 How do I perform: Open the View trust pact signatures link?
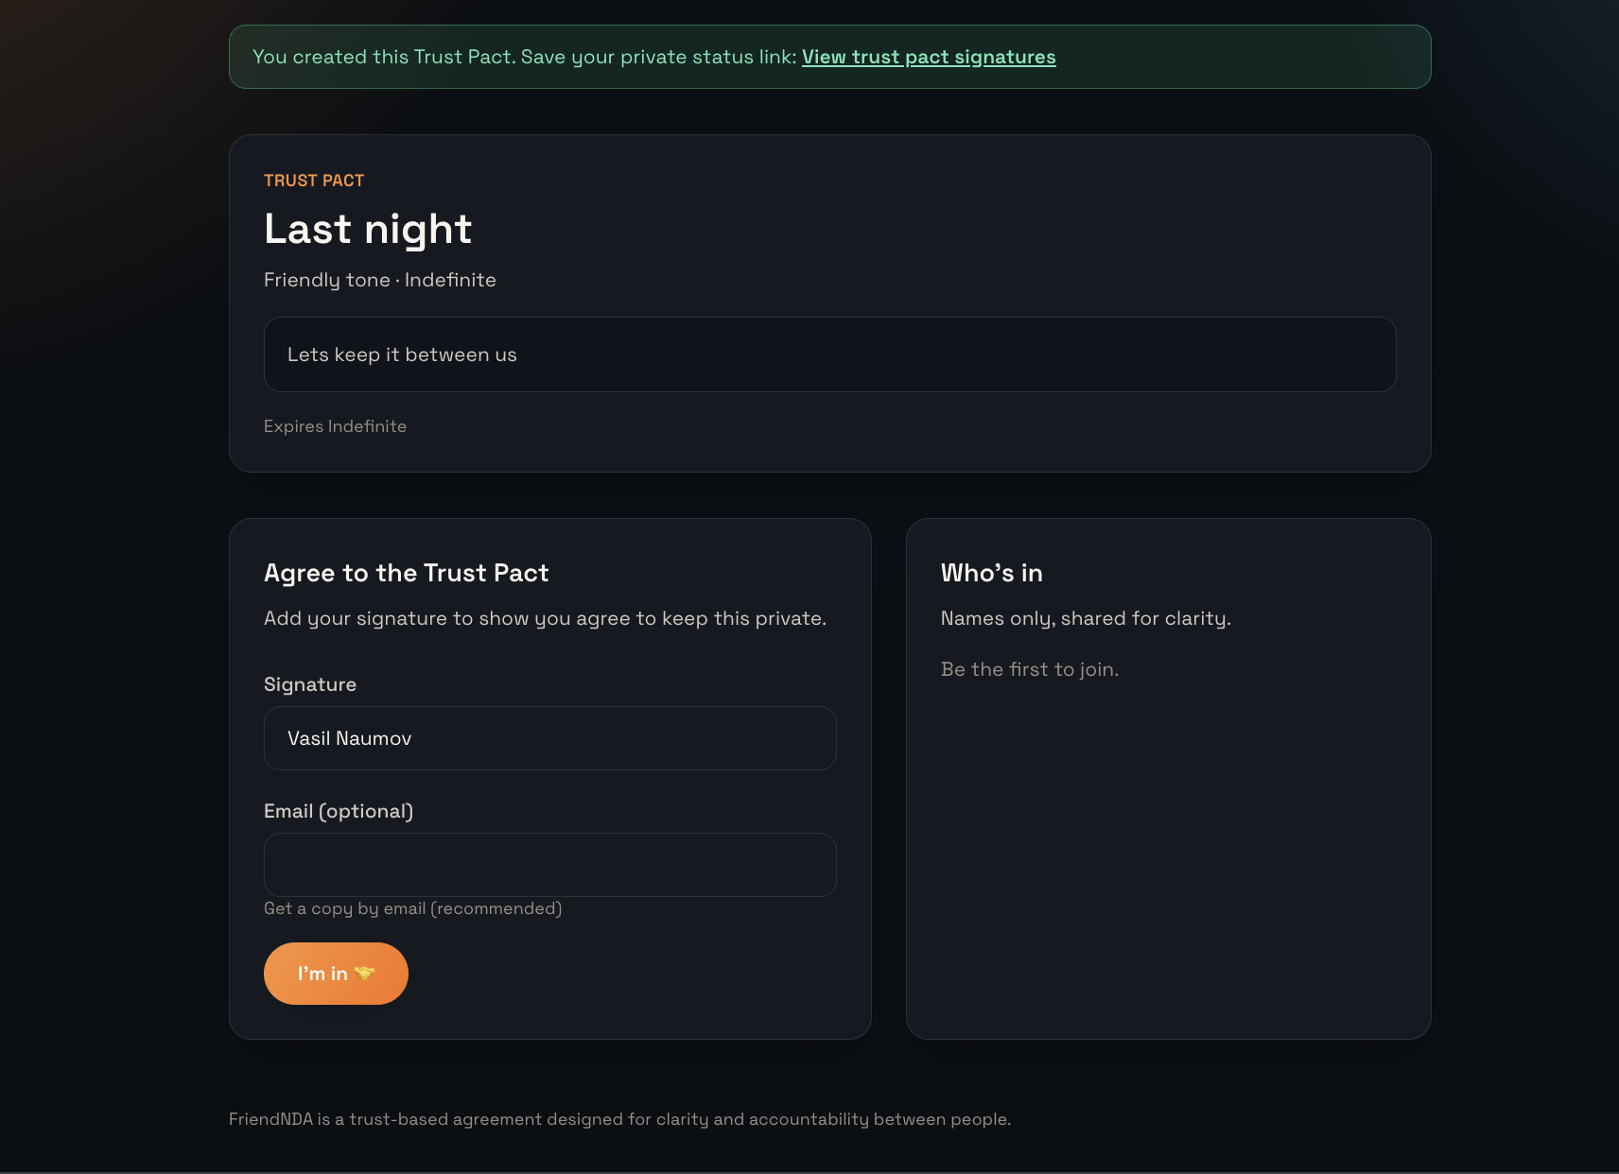point(929,57)
